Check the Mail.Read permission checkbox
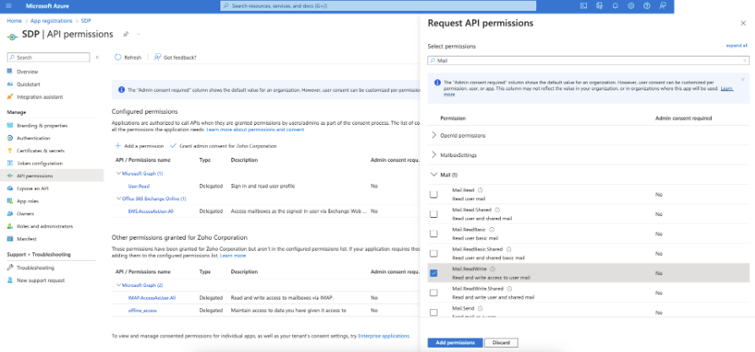This screenshot has height=352, width=755. [434, 194]
